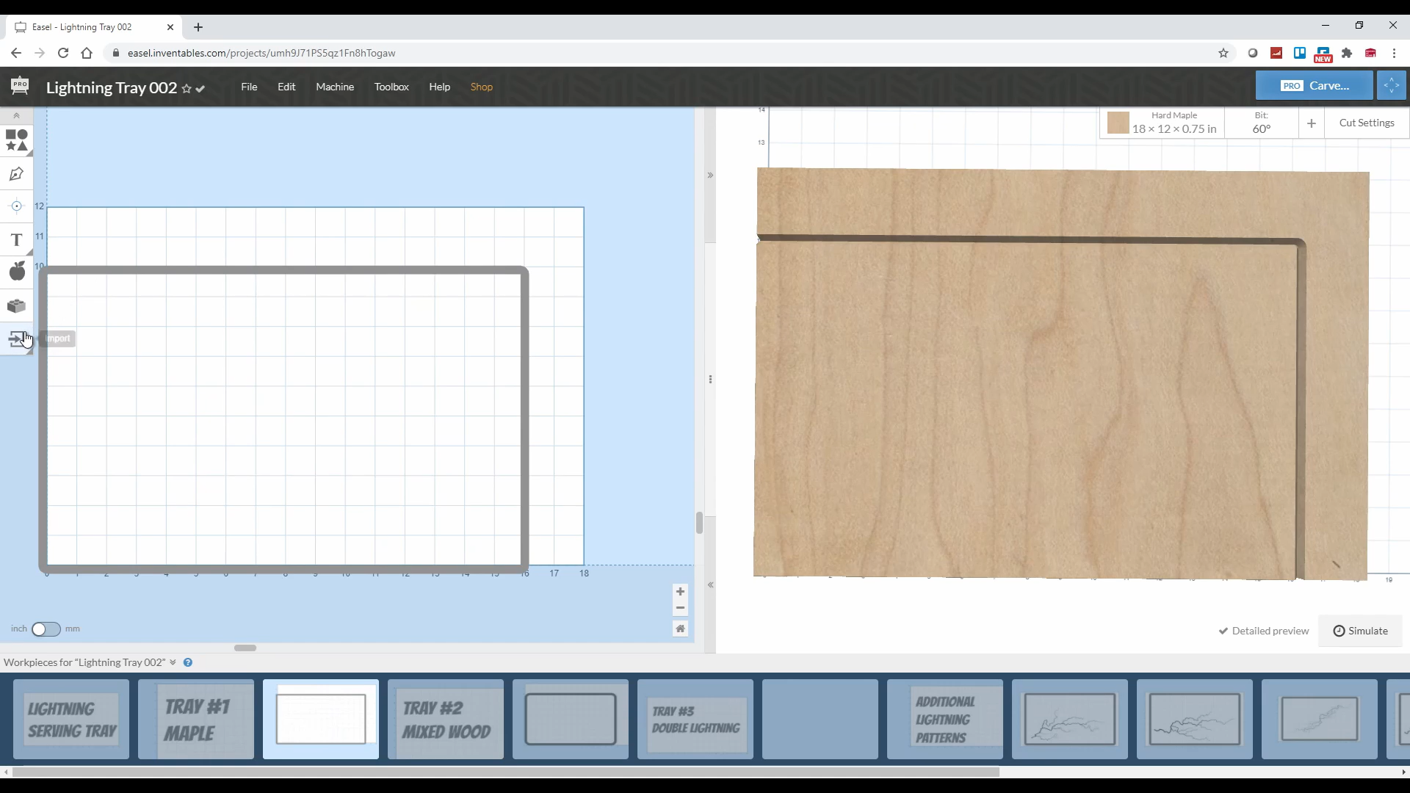This screenshot has height=793, width=1410.
Task: Click the pane divider drag handle
Action: point(710,380)
